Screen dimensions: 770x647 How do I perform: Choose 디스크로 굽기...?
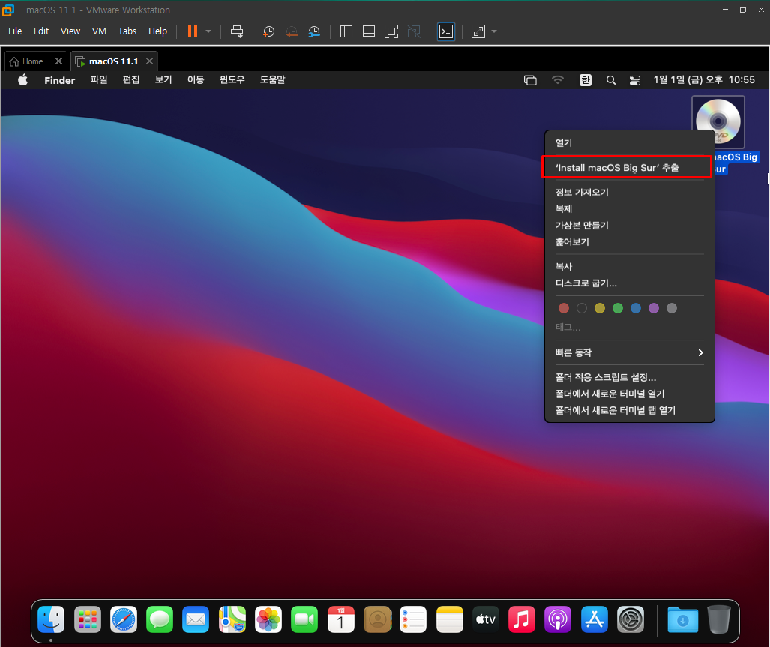[x=630, y=283]
